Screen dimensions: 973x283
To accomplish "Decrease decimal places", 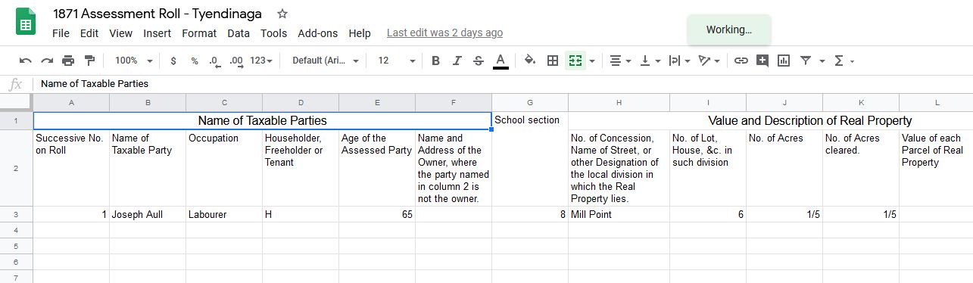I will (x=215, y=61).
